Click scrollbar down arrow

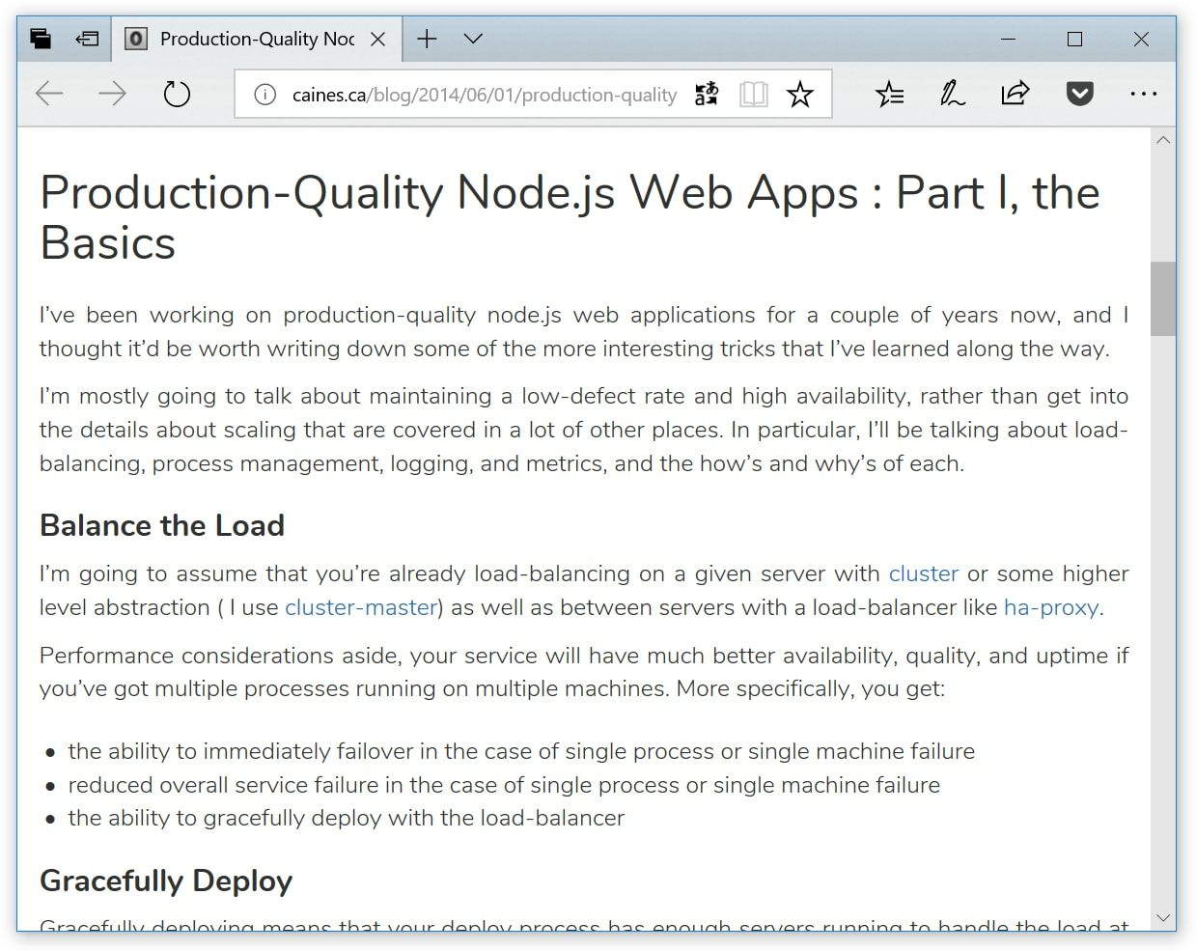coord(1163,917)
